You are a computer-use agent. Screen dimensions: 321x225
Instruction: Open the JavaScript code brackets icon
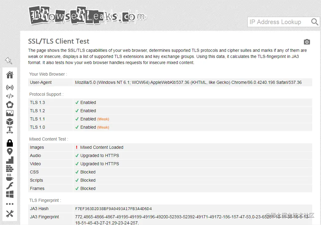tap(10, 96)
